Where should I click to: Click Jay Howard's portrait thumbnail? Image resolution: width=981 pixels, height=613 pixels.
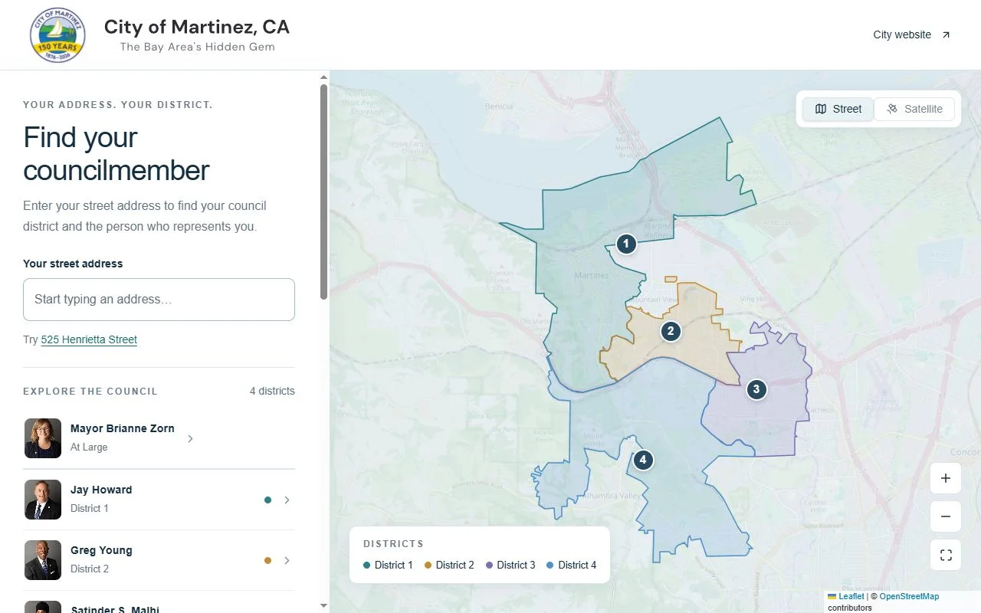43,500
